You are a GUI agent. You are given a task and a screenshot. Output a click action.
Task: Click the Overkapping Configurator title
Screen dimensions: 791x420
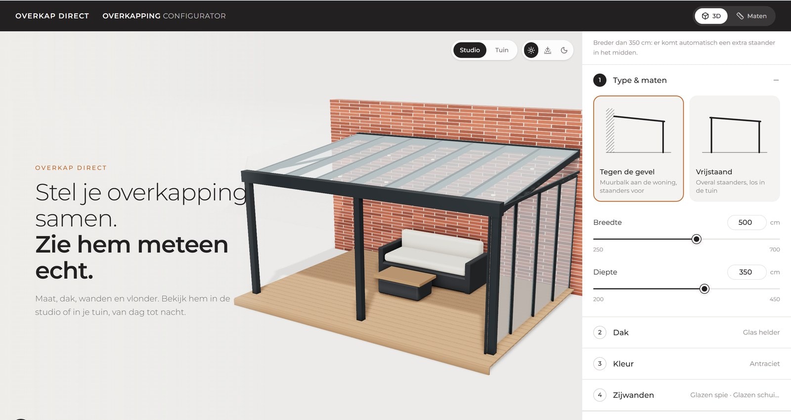click(164, 16)
